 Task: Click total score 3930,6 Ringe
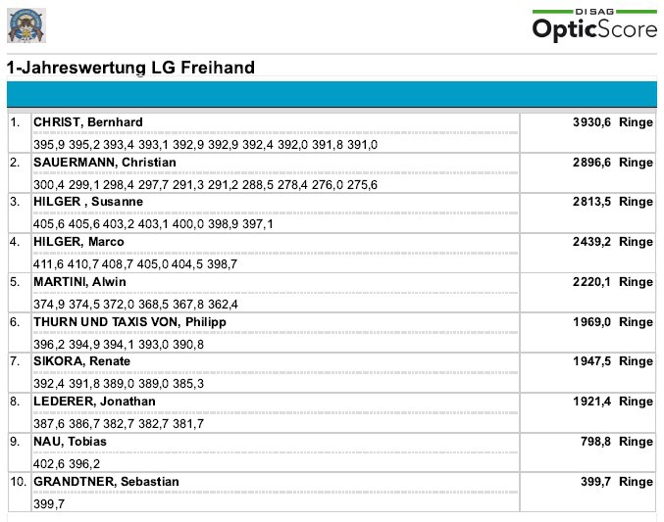[613, 122]
